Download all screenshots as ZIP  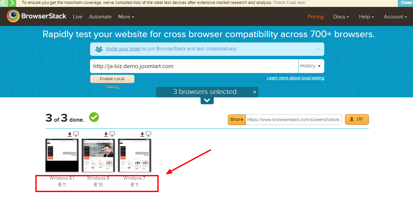pos(357,119)
